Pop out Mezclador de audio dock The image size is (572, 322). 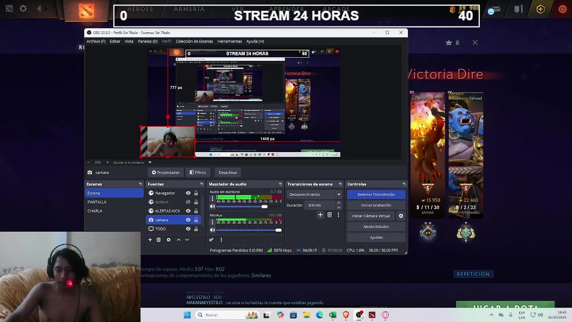(x=280, y=184)
